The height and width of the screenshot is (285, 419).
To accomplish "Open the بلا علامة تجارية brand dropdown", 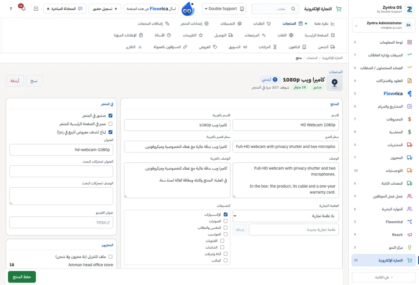I will (285, 216).
